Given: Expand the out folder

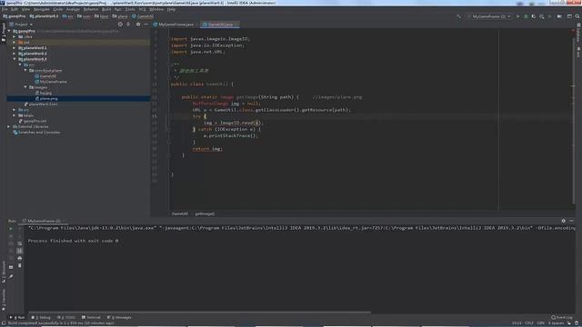Looking at the screenshot, I should [x=15, y=43].
